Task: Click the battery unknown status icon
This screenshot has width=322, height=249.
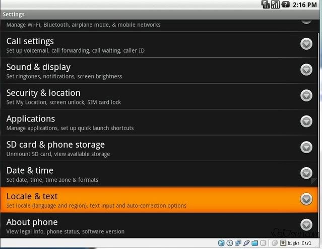Action: pyautogui.click(x=285, y=5)
